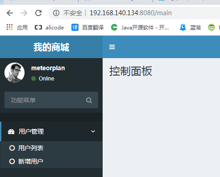This screenshot has height=177, width=220.
Task: Click the 控制面板 page heading
Action: point(131,71)
